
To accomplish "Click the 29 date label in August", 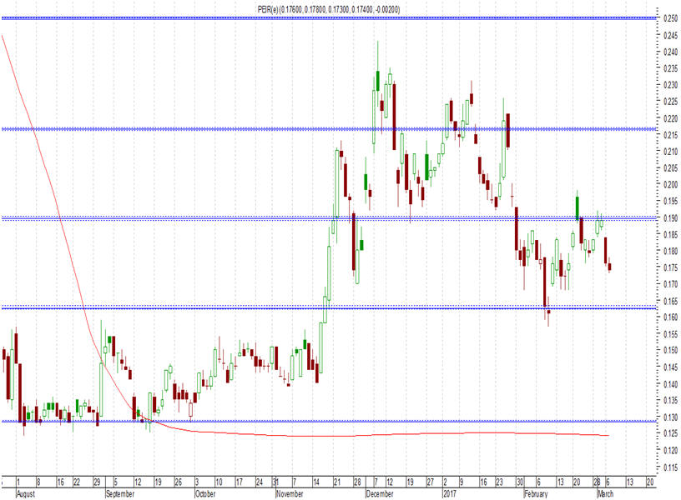I will [98, 482].
